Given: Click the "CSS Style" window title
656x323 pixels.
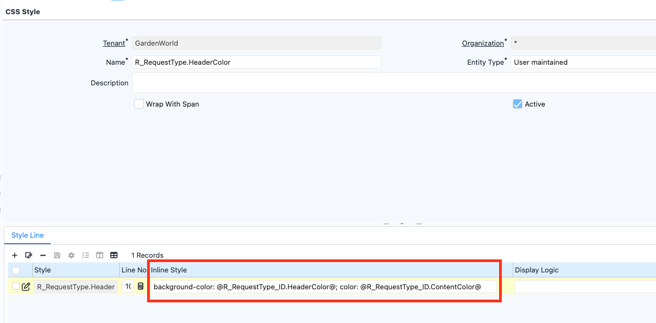Looking at the screenshot, I should 23,11.
